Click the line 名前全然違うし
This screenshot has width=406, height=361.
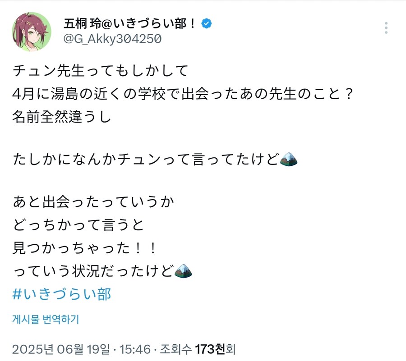61,116
